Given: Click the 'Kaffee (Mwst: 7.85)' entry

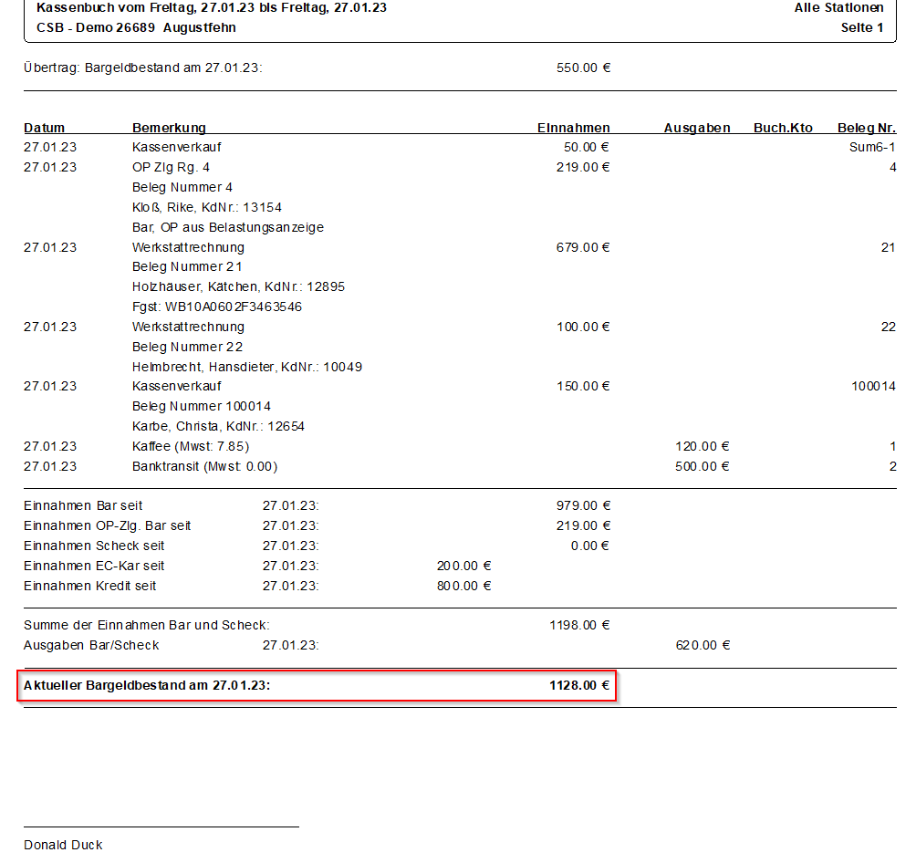Looking at the screenshot, I should pos(191,446).
